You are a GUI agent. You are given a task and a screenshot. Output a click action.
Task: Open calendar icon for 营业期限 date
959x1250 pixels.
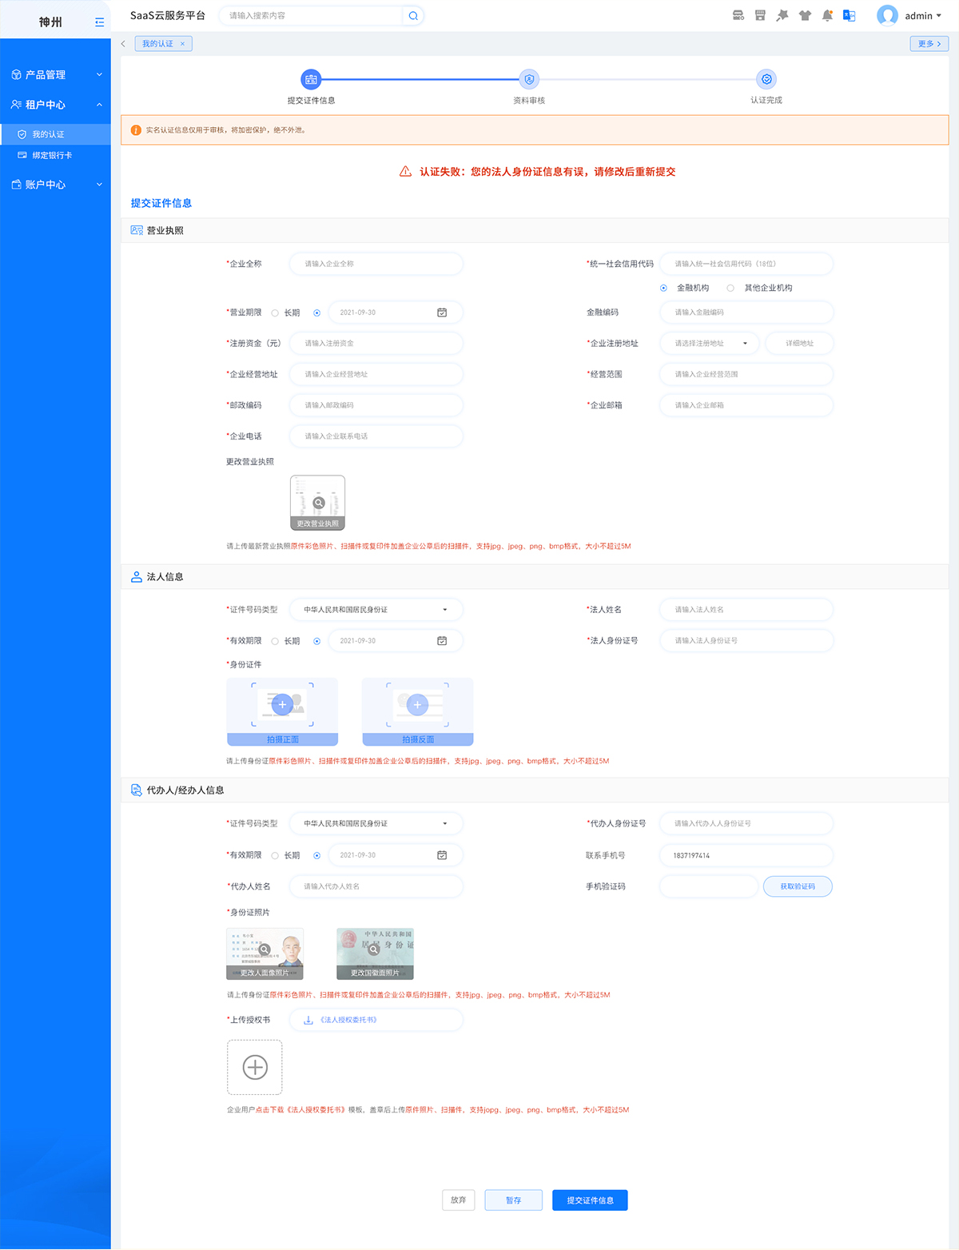[x=442, y=312]
